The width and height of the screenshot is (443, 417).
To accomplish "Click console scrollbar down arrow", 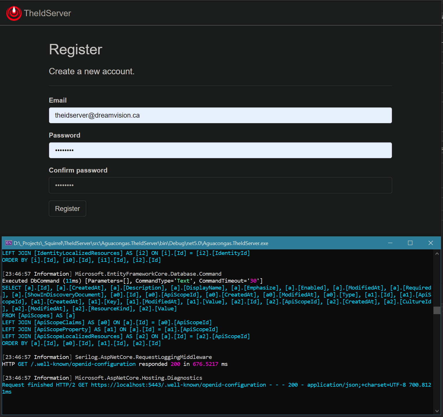I will tap(437, 411).
